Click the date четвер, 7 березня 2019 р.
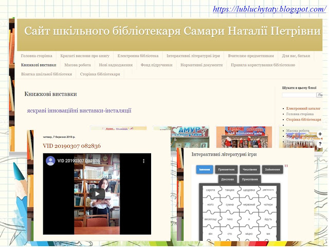Screen dimensions: 329x247 pyautogui.click(x=59, y=137)
